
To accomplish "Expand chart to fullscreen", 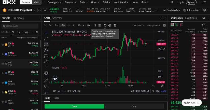I will pos(164,25).
